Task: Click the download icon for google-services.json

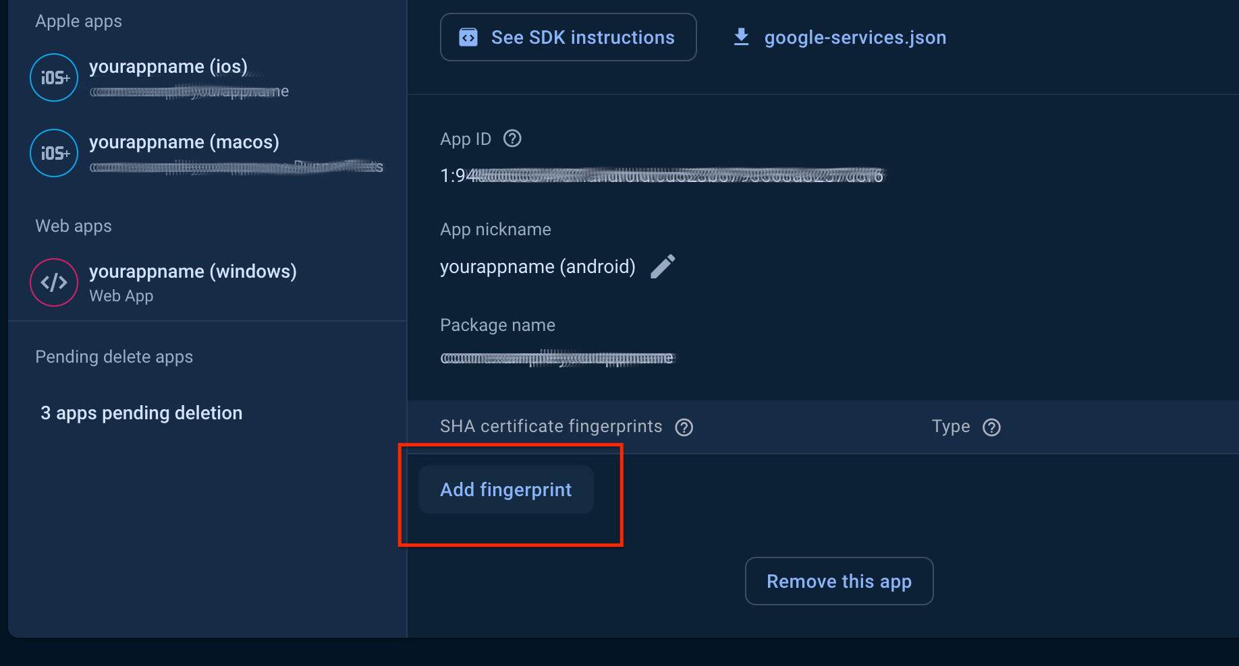Action: (x=741, y=37)
